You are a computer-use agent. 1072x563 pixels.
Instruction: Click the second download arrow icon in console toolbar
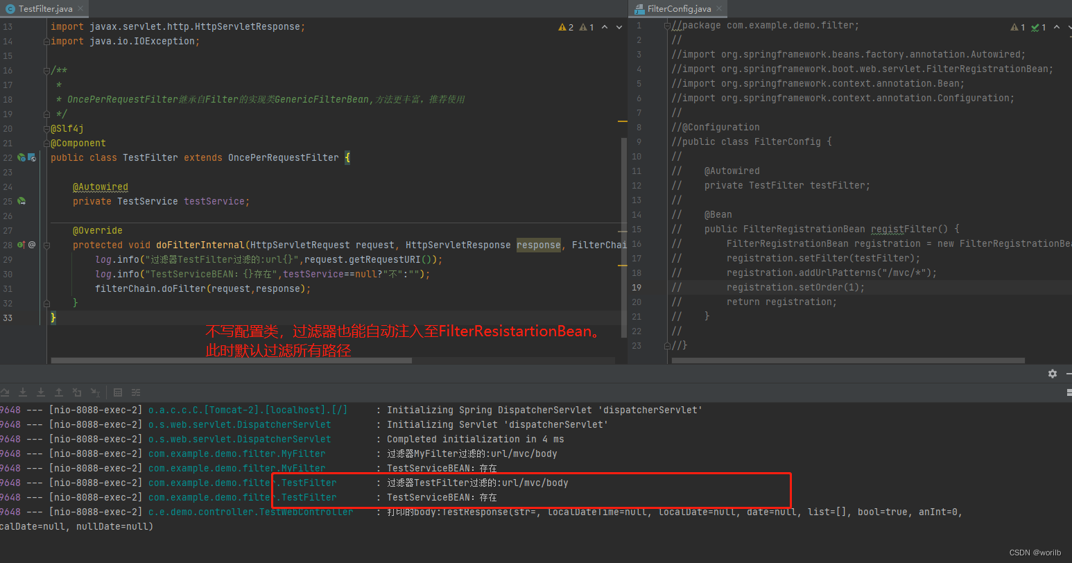[41, 392]
